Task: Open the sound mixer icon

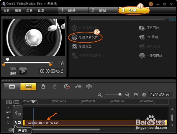Action: point(78,86)
